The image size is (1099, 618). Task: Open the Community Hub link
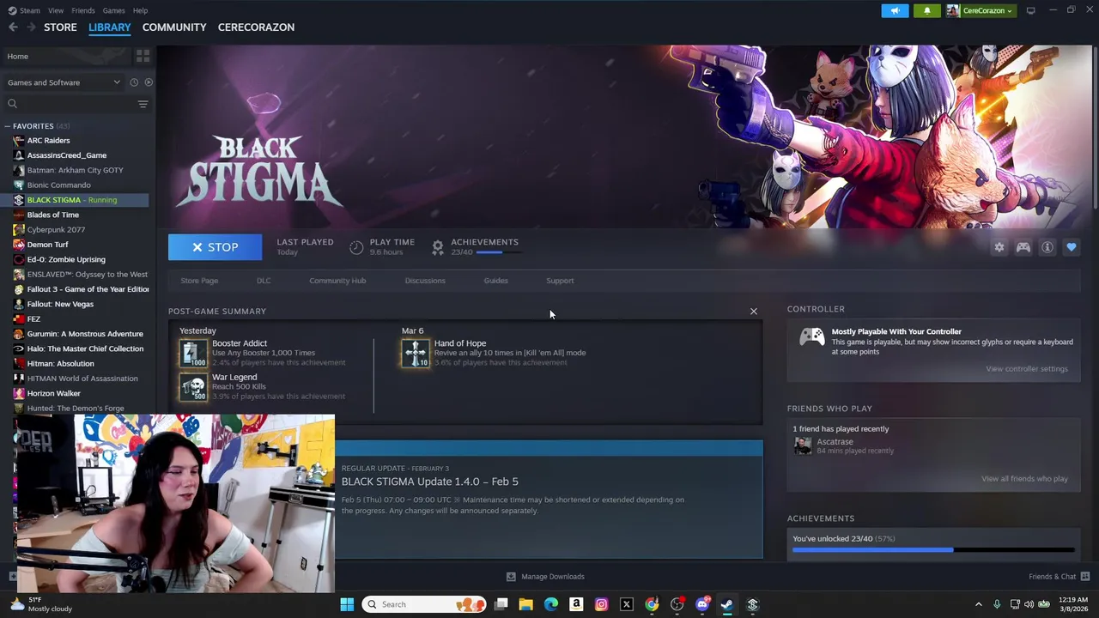coord(337,281)
